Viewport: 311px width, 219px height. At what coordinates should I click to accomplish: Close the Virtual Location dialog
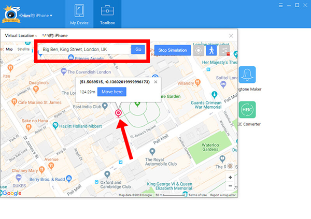[231, 36]
